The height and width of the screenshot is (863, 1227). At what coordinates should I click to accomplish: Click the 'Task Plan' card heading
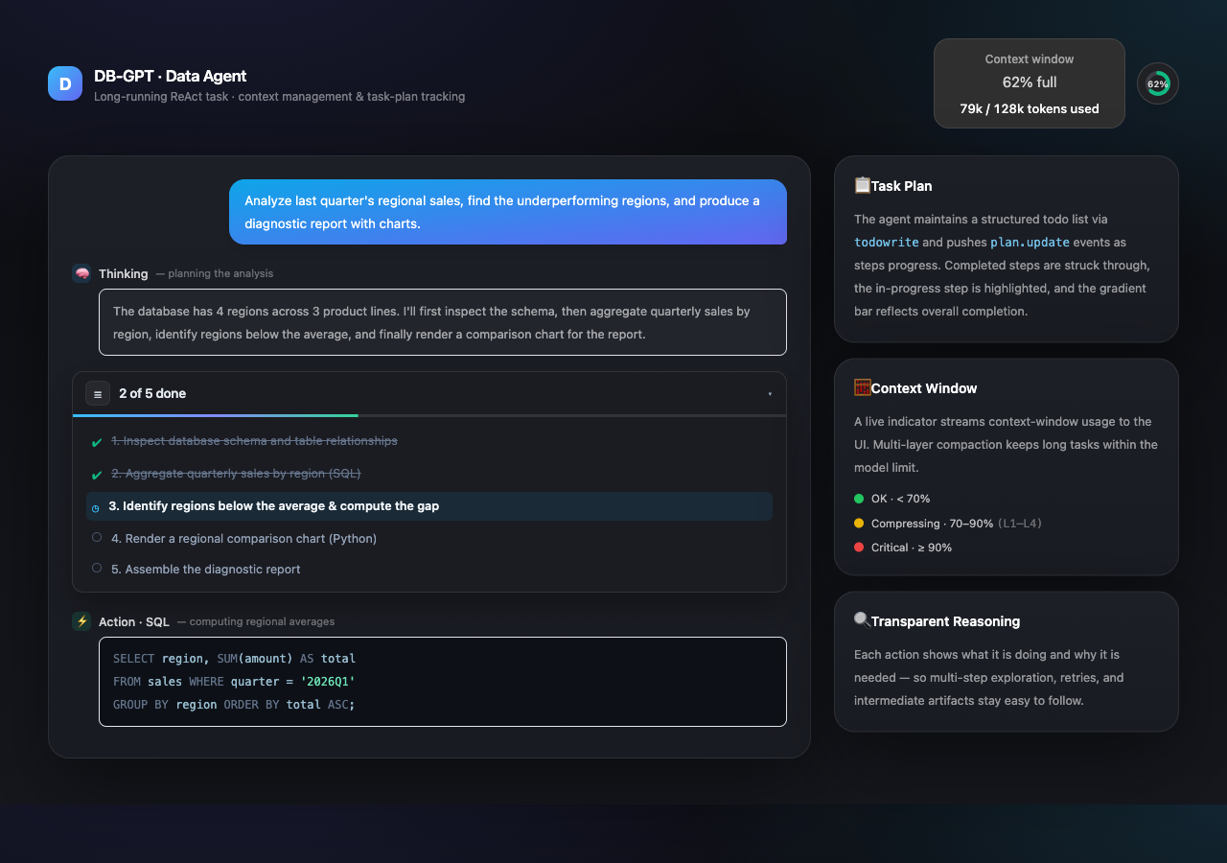pos(901,186)
